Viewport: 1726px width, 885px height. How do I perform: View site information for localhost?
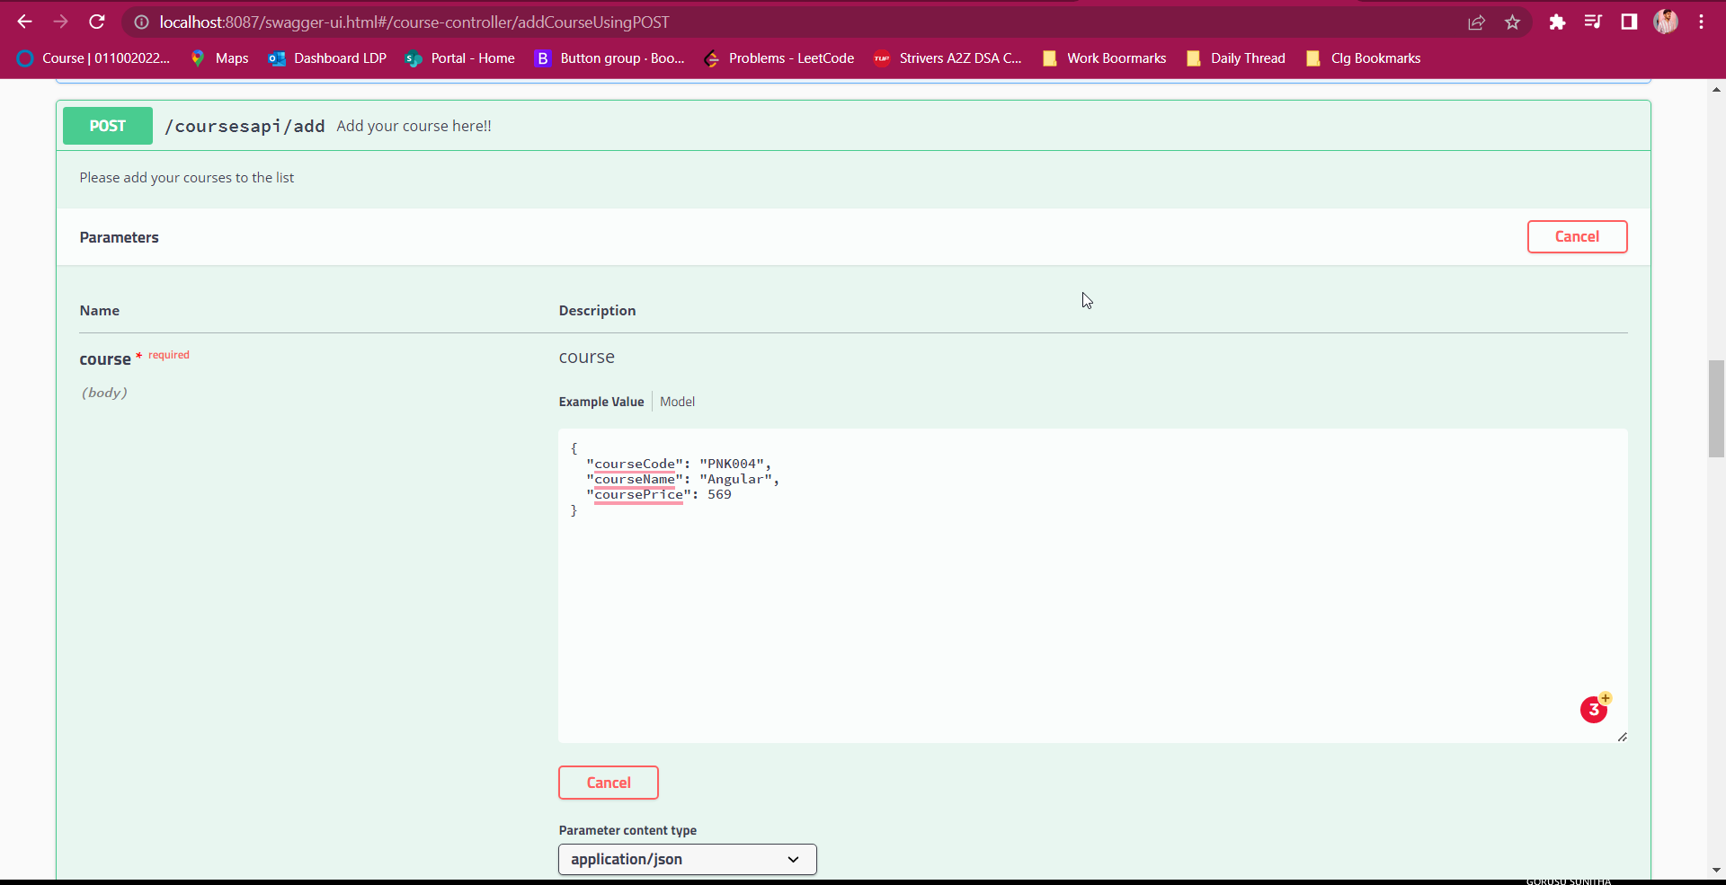(x=141, y=22)
